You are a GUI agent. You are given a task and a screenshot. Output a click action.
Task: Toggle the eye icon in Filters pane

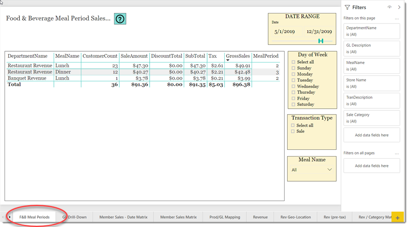tap(389, 7)
